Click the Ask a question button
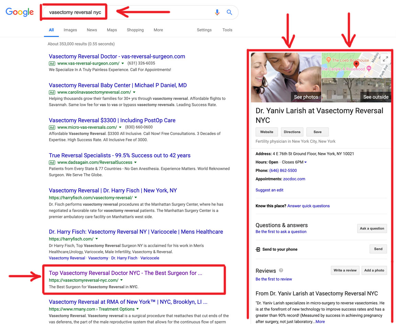 372,228
